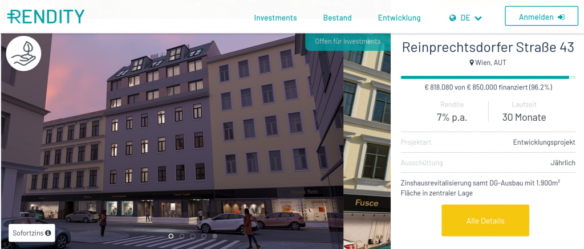
Task: Click the sustainability plant-in-hand icon
Action: click(23, 54)
